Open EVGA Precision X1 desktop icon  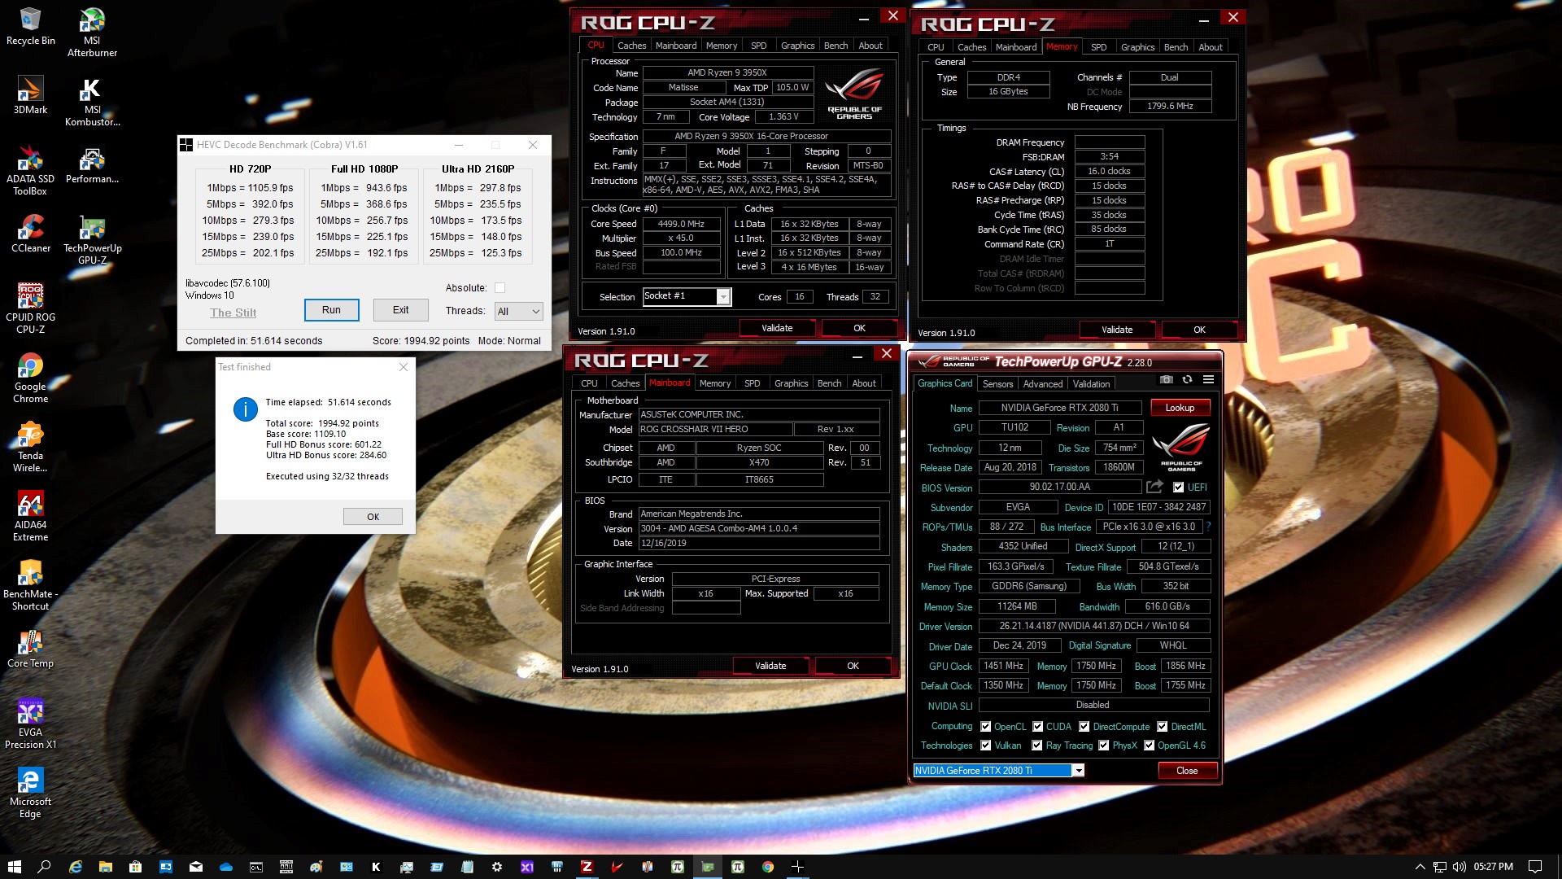30,724
